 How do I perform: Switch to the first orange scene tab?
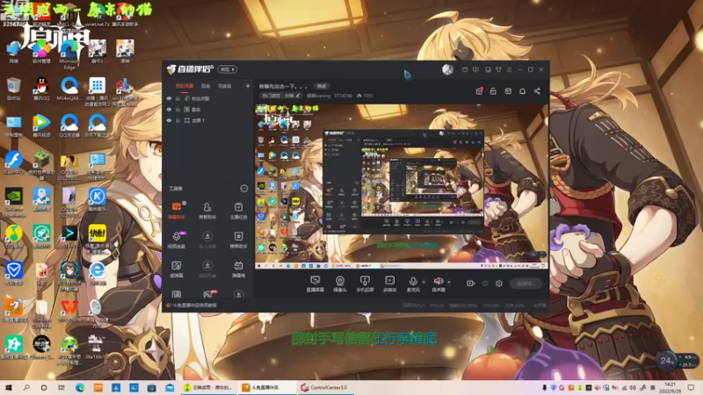[x=185, y=86]
